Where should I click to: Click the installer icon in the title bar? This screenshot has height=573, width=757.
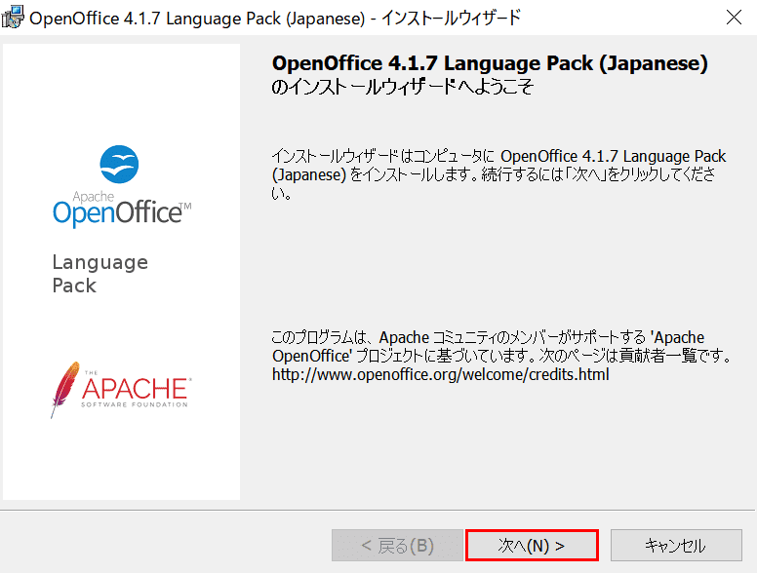[x=12, y=18]
